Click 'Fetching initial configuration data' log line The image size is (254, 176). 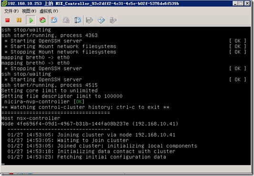pyautogui.click(x=87, y=157)
